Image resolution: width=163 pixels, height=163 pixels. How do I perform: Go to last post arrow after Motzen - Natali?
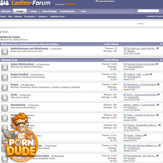click(x=158, y=105)
